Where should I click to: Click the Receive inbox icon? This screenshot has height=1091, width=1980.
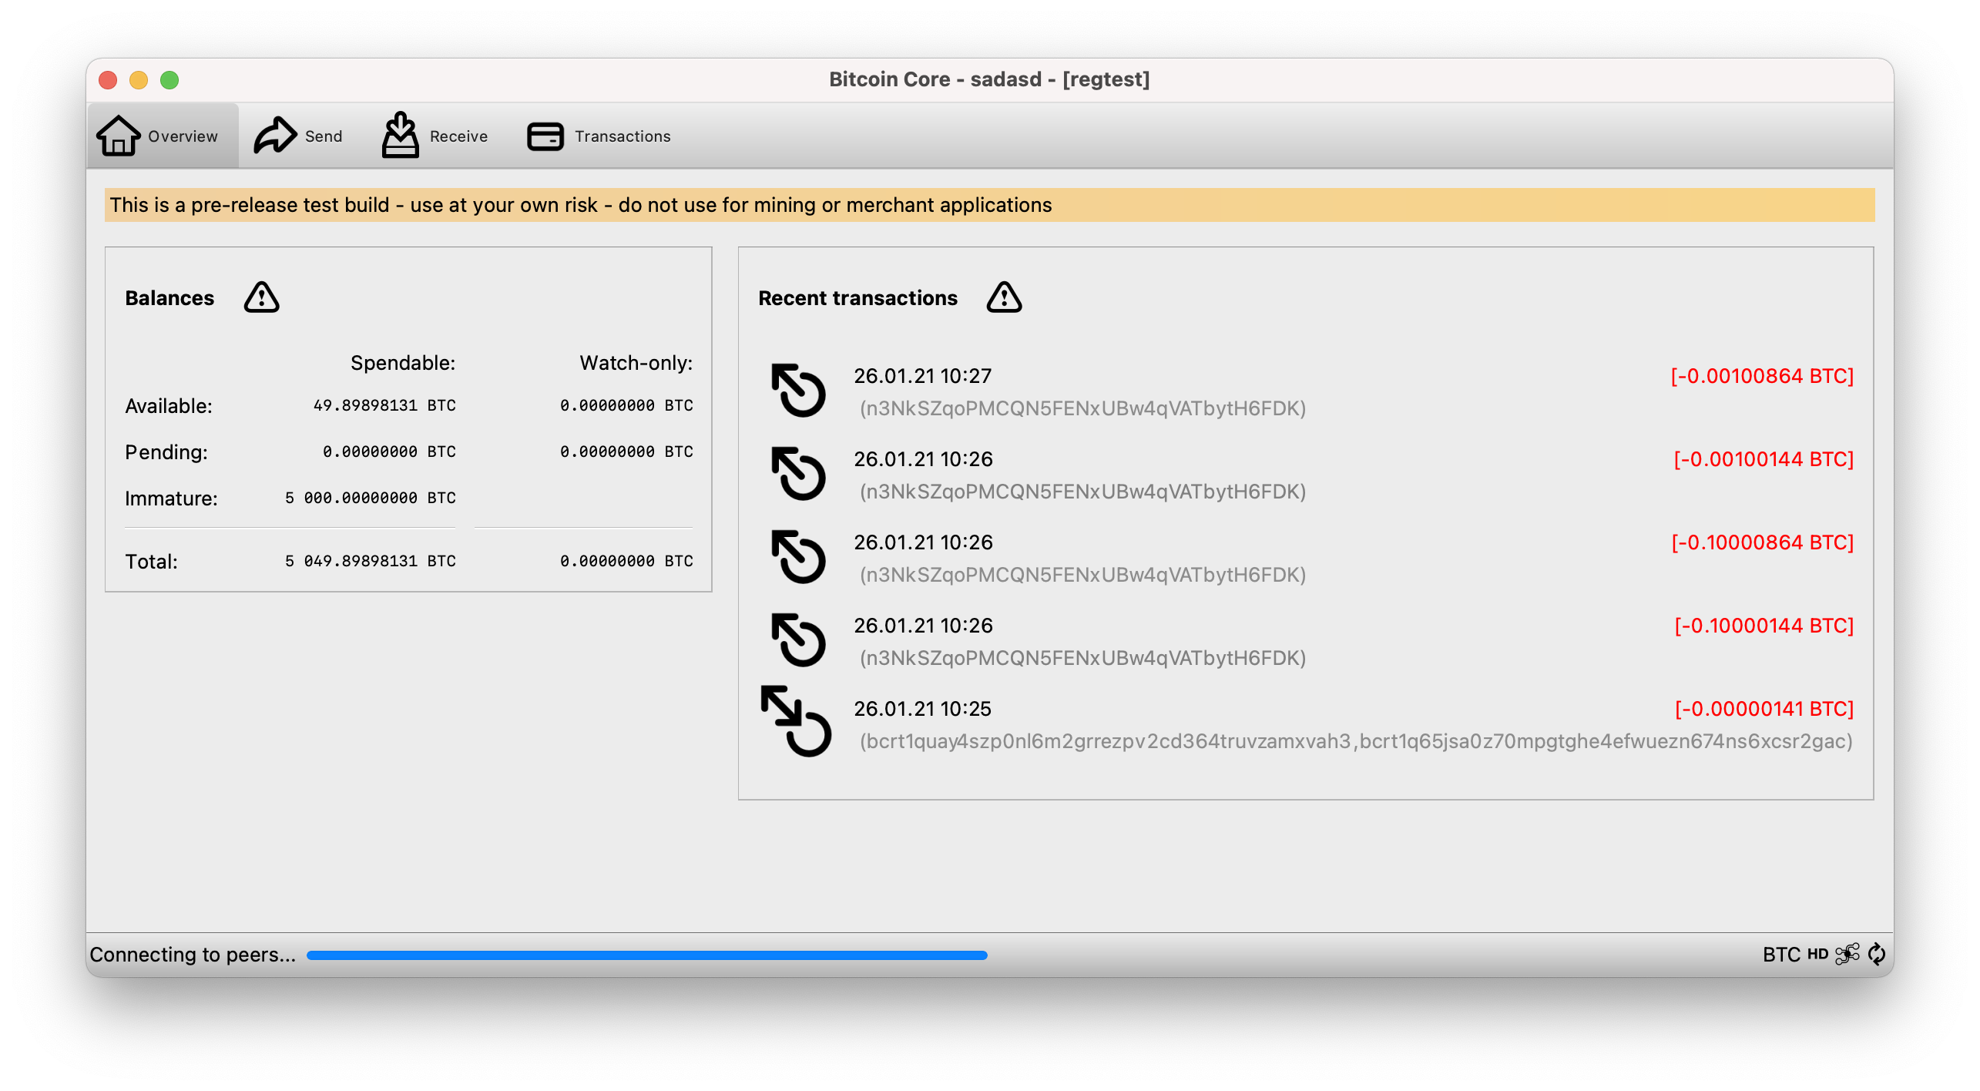(x=401, y=136)
